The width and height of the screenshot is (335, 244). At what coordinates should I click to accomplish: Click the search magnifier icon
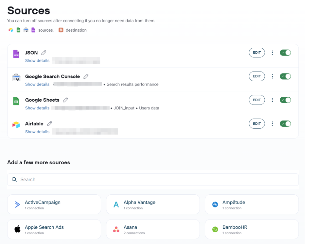point(14,180)
